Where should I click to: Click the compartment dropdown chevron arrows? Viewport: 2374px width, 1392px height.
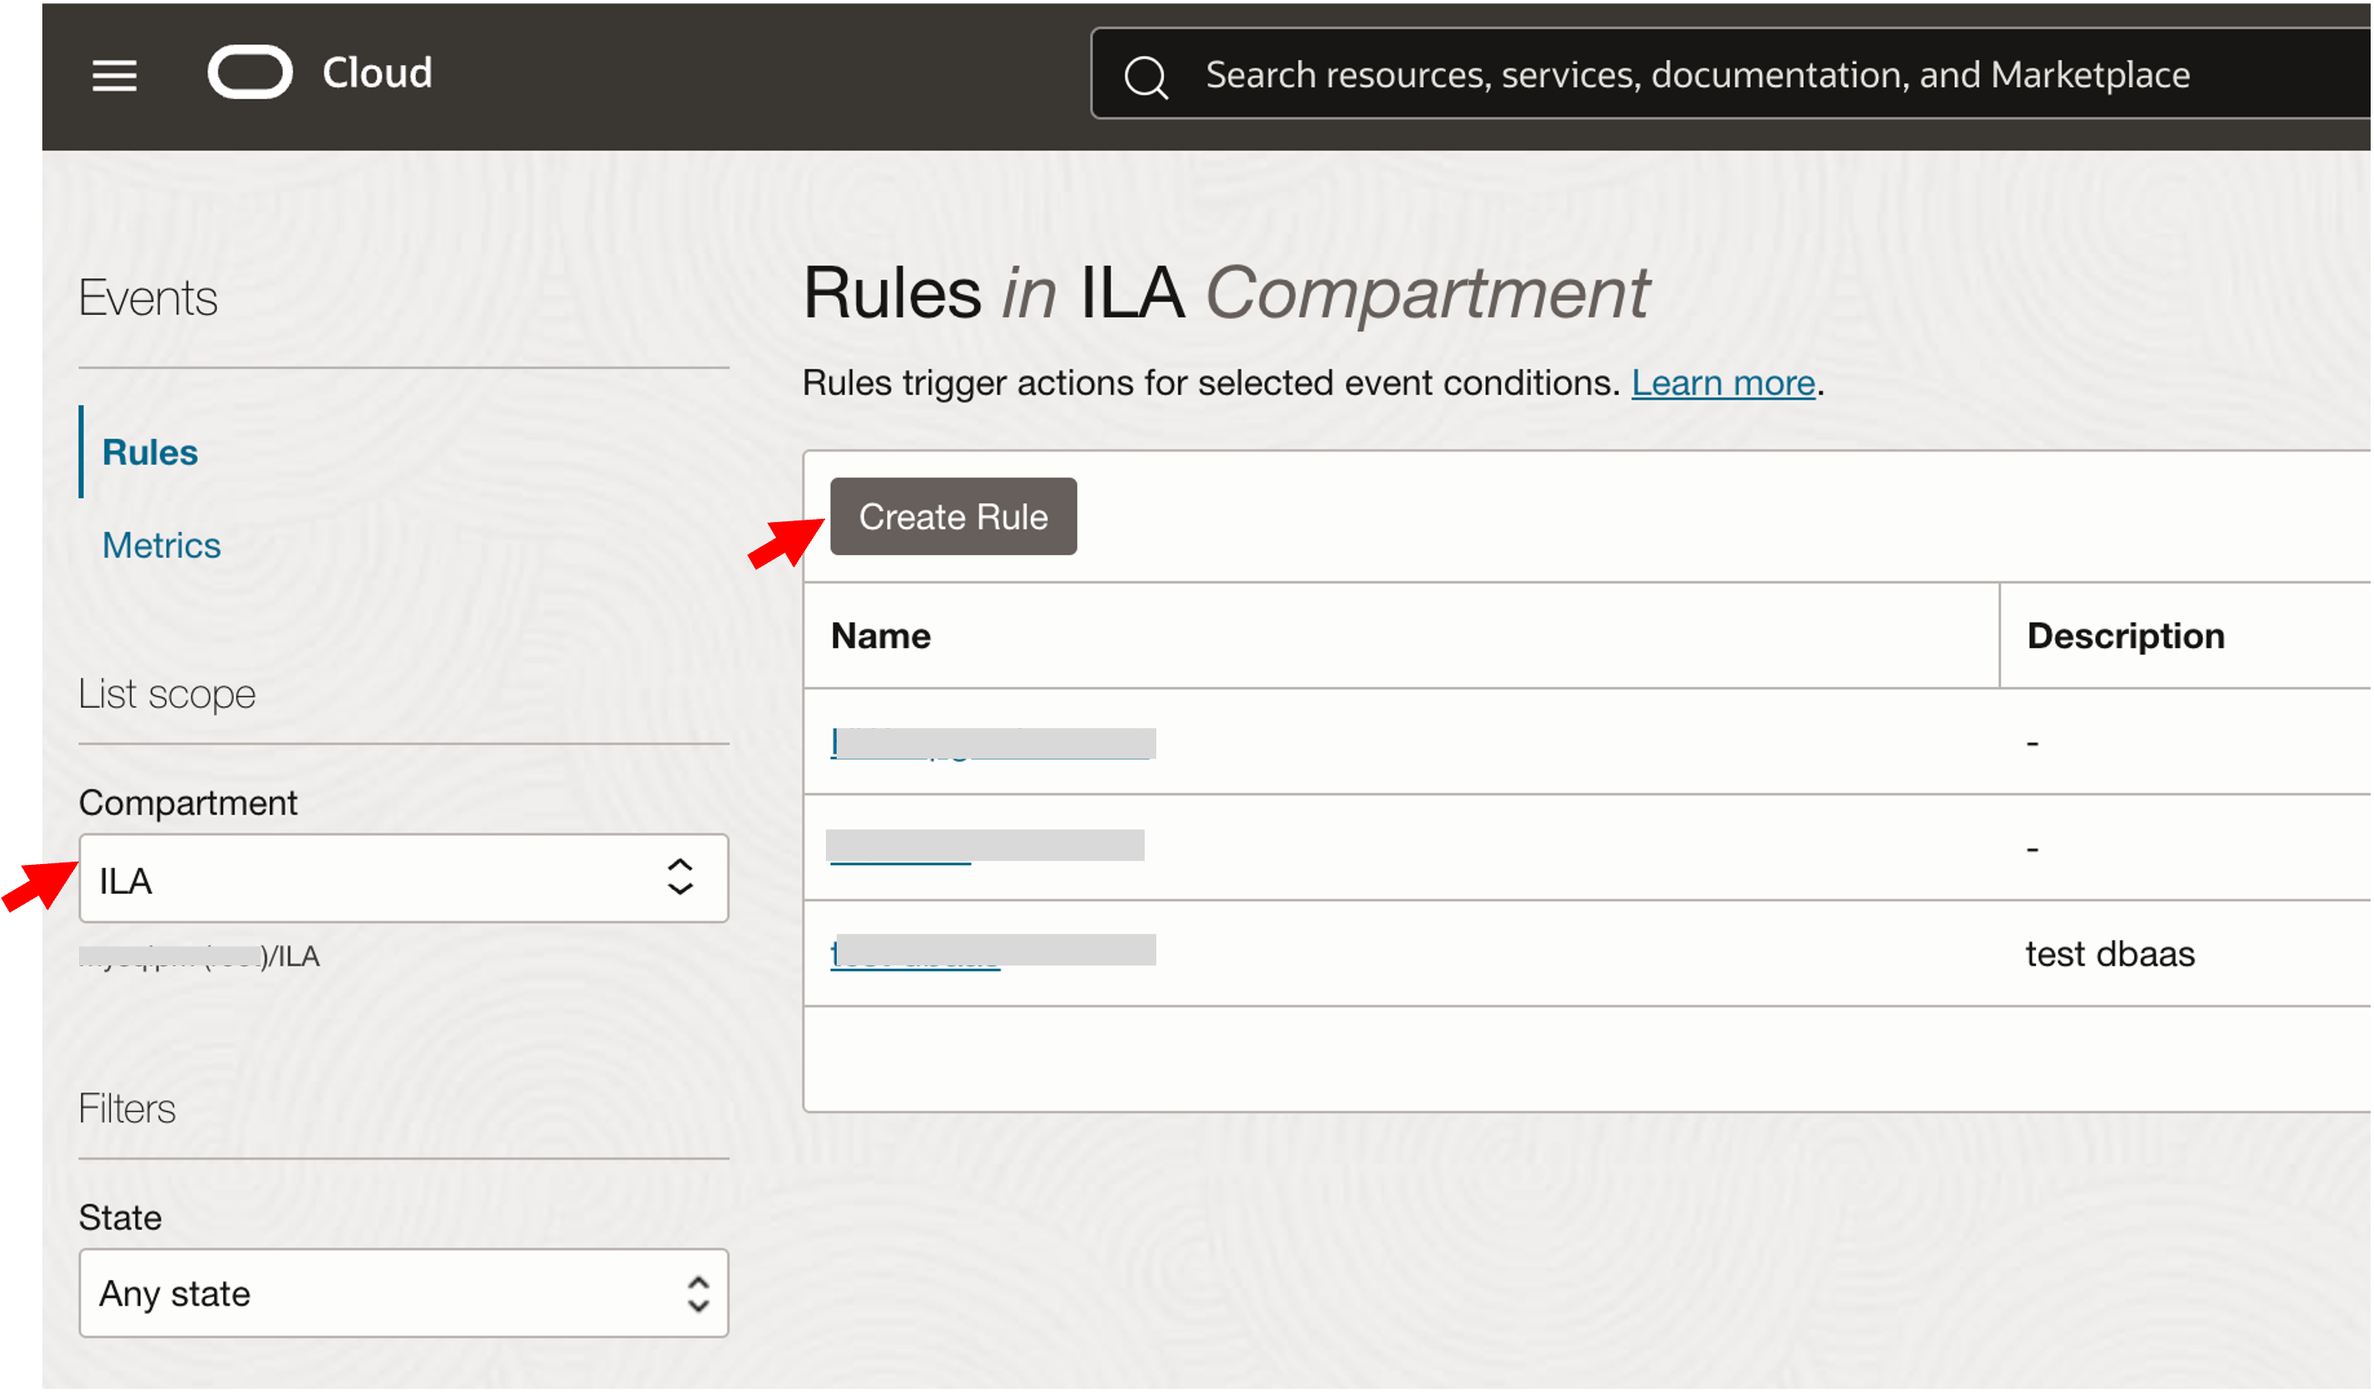pos(680,877)
